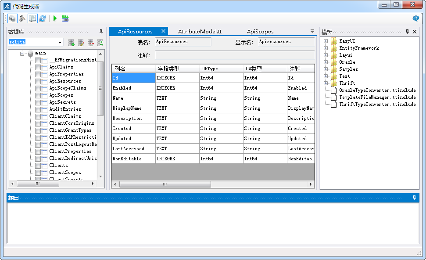Close the ApiResources tab

tap(163, 31)
